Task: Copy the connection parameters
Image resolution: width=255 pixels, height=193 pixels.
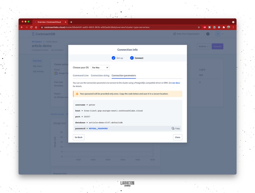Action: pyautogui.click(x=176, y=128)
